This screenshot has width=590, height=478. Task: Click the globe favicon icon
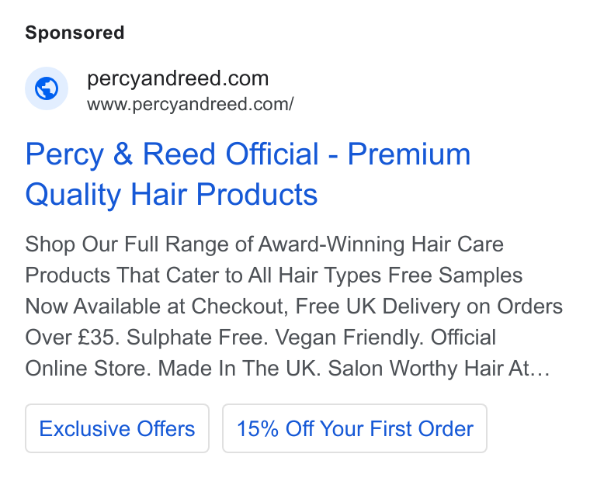pyautogui.click(x=47, y=88)
